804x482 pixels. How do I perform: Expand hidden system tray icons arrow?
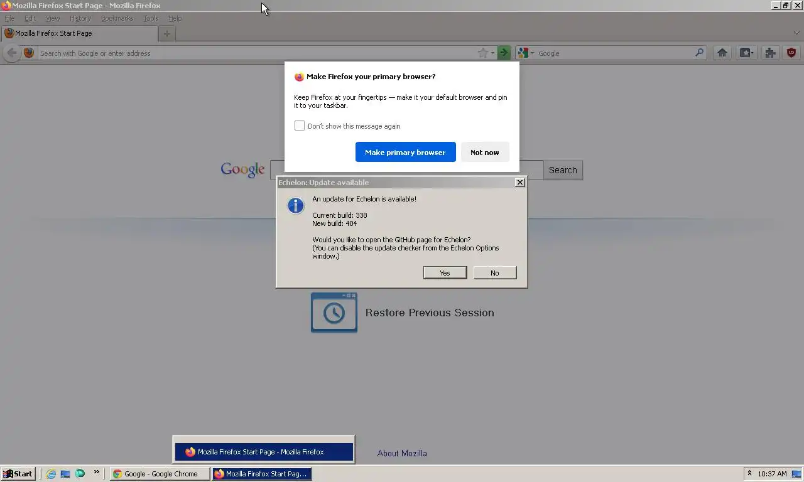point(749,474)
